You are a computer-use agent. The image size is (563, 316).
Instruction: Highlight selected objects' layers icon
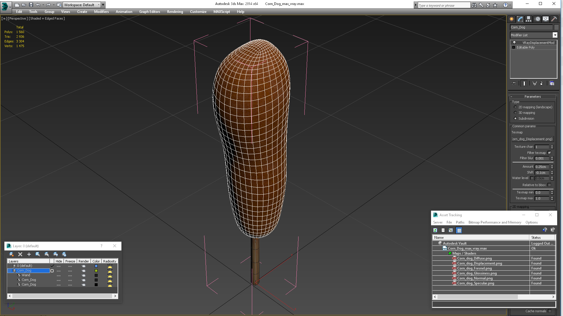point(47,254)
